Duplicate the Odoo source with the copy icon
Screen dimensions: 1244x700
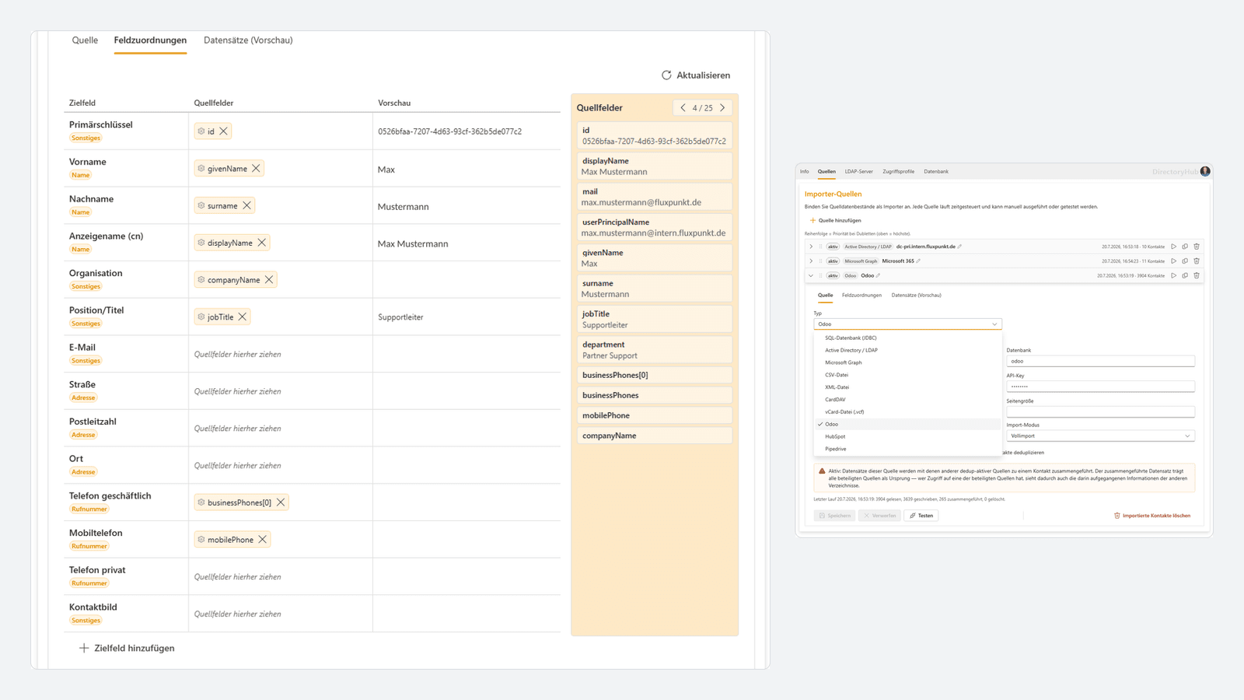(x=1185, y=275)
